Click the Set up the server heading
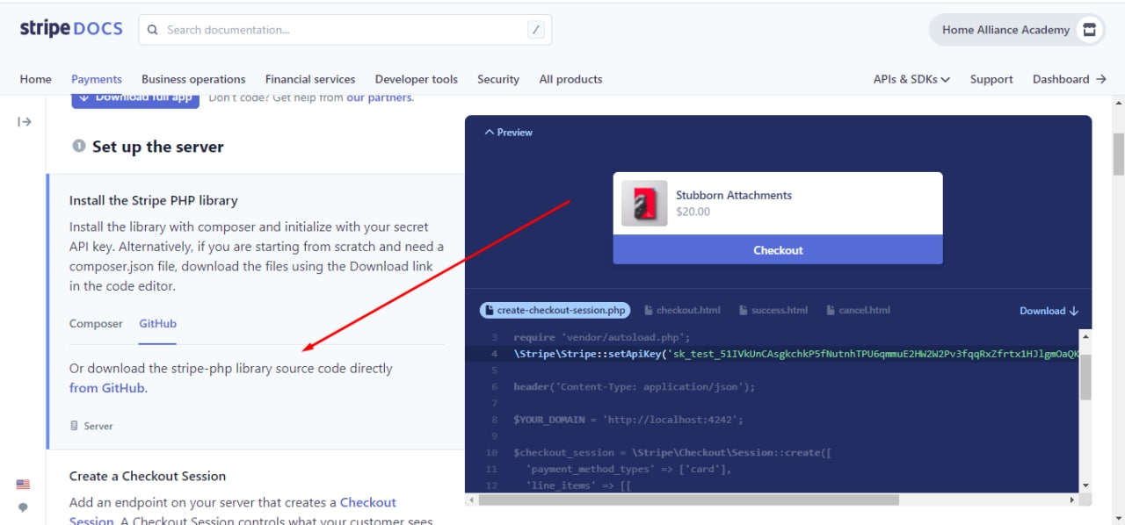This screenshot has width=1125, height=525. (158, 147)
